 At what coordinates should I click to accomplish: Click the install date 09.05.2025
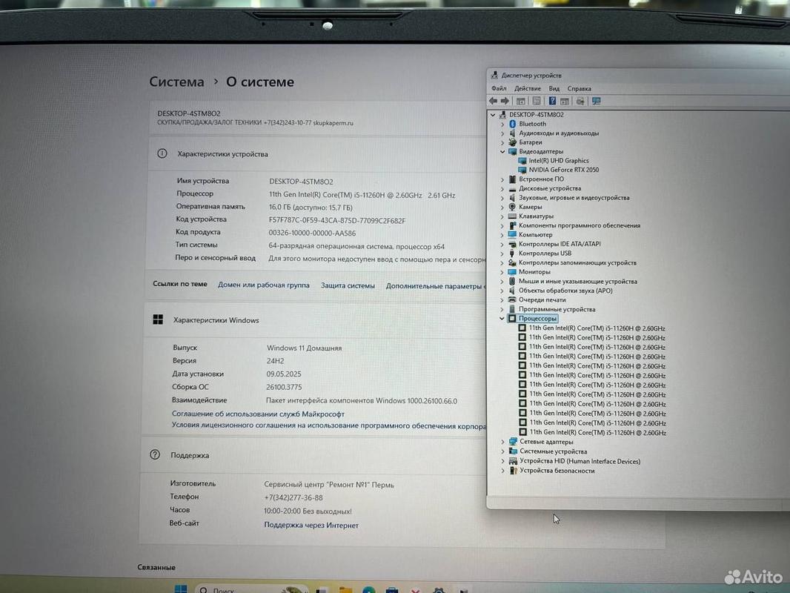point(284,374)
